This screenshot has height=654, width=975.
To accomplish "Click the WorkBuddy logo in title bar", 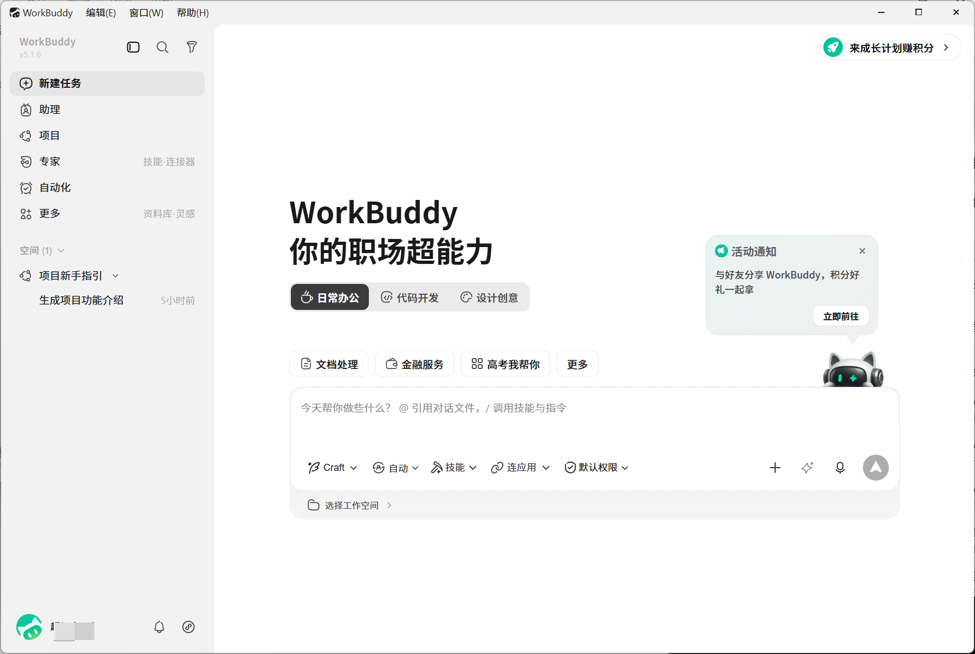I will click(15, 12).
